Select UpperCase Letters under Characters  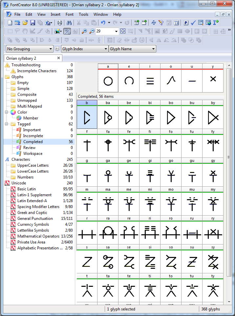33,165
